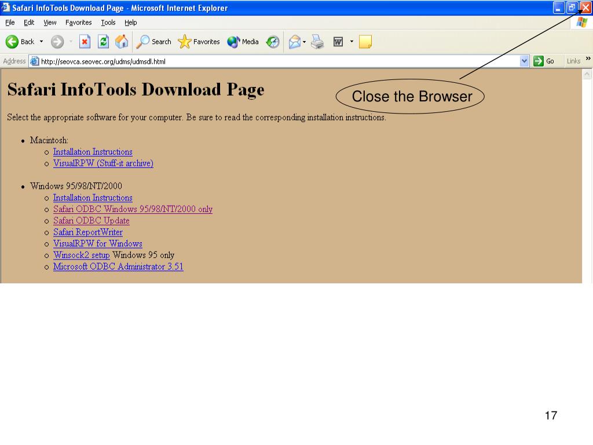Open the Favorites menu
Image resolution: width=593 pixels, height=445 pixels.
78,23
